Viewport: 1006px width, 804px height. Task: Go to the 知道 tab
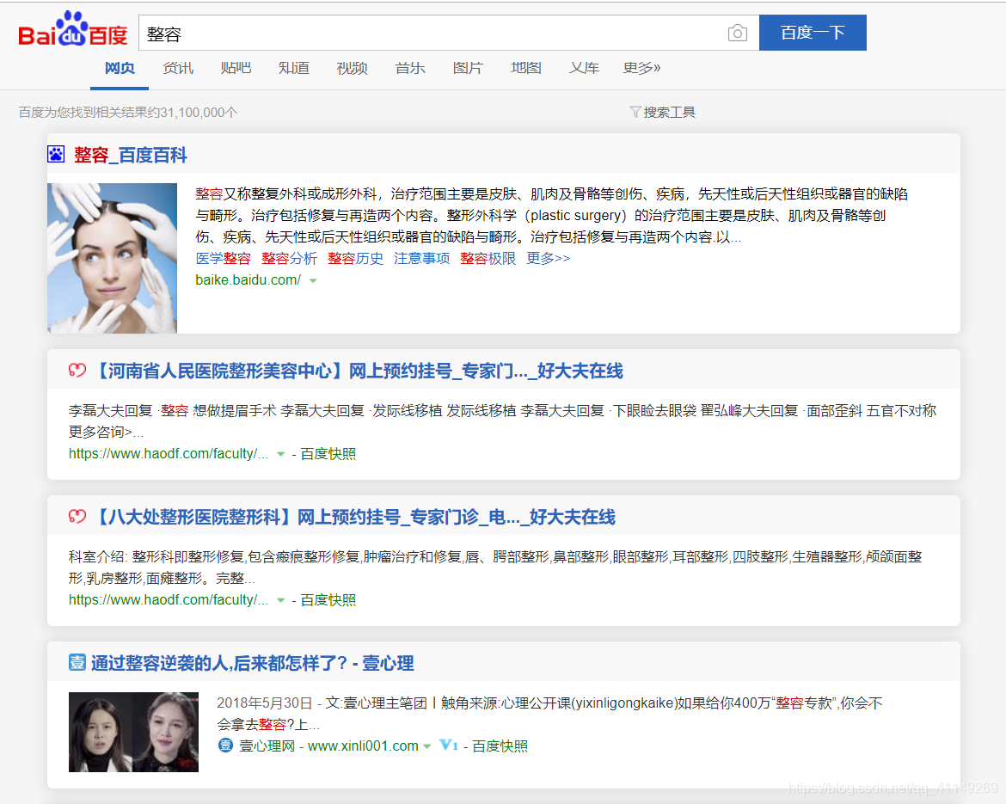click(x=294, y=68)
